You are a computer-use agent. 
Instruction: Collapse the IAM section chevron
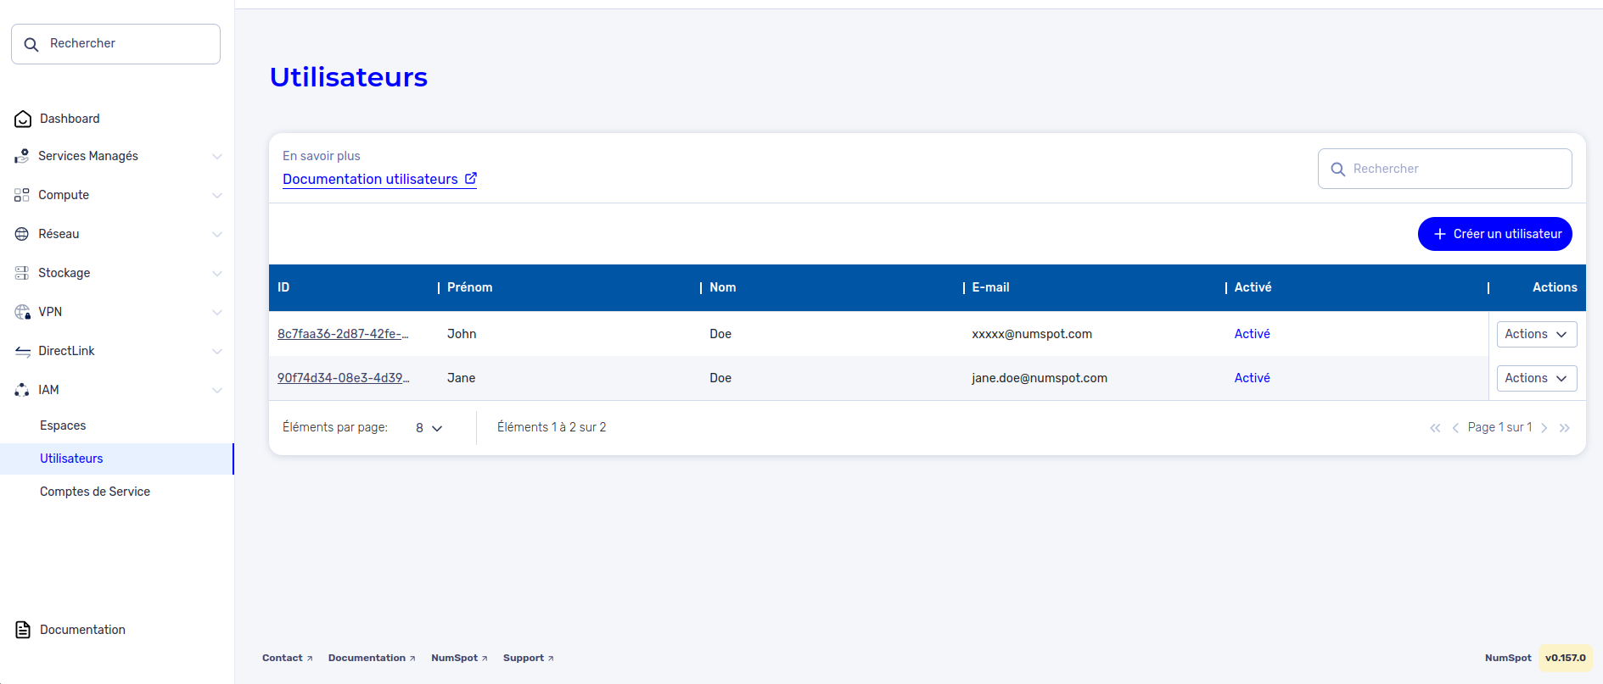(217, 390)
